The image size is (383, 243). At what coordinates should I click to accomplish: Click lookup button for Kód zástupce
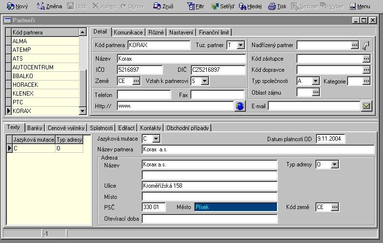click(x=366, y=59)
